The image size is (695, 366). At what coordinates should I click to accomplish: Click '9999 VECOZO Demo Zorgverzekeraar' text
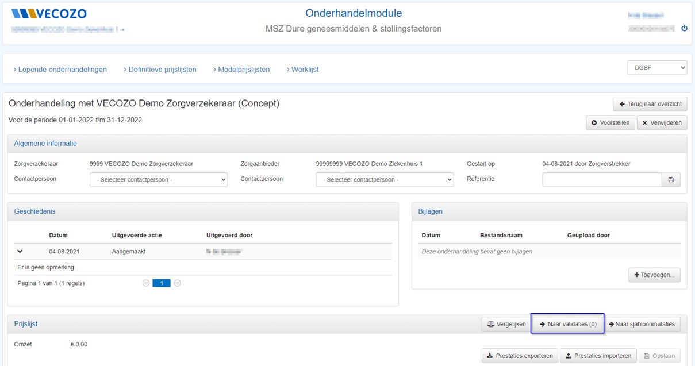(x=141, y=164)
